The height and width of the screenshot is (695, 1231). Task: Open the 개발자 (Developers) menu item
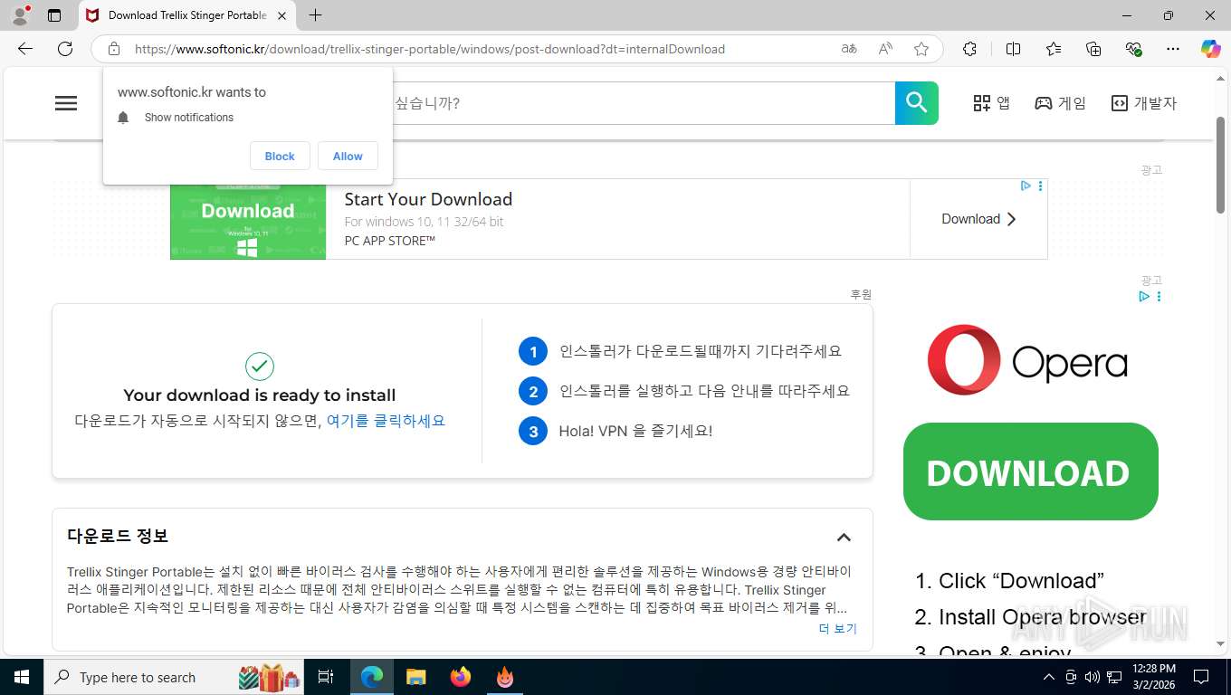pyautogui.click(x=1143, y=103)
